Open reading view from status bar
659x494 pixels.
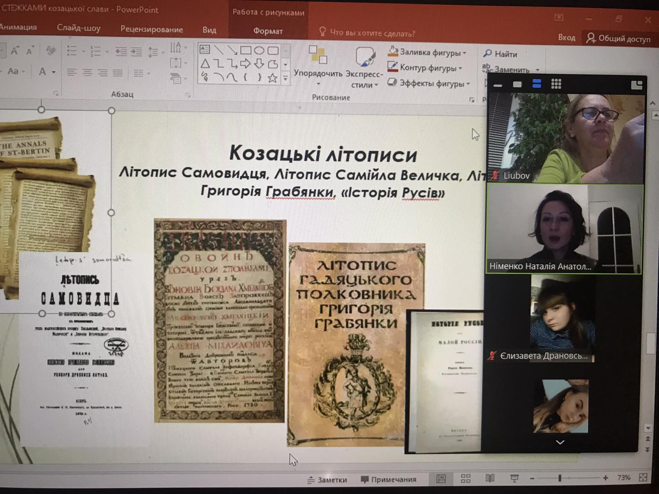(490, 478)
